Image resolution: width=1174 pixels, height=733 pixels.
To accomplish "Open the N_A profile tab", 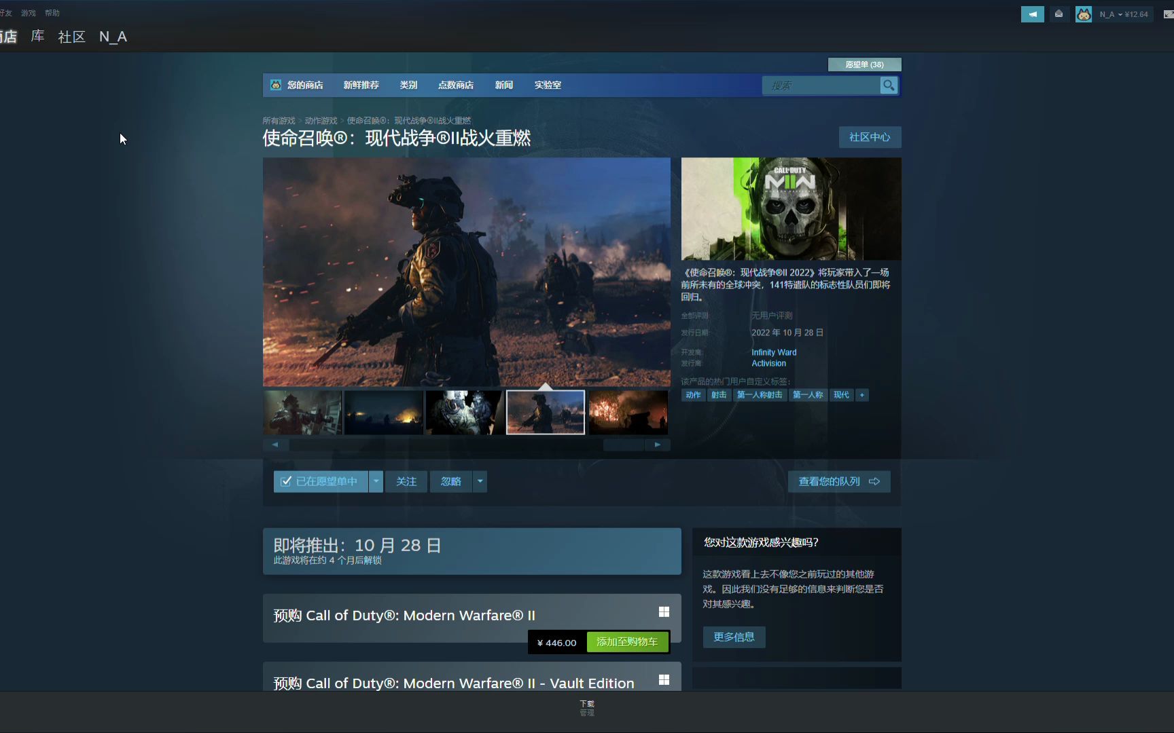I will (x=113, y=37).
